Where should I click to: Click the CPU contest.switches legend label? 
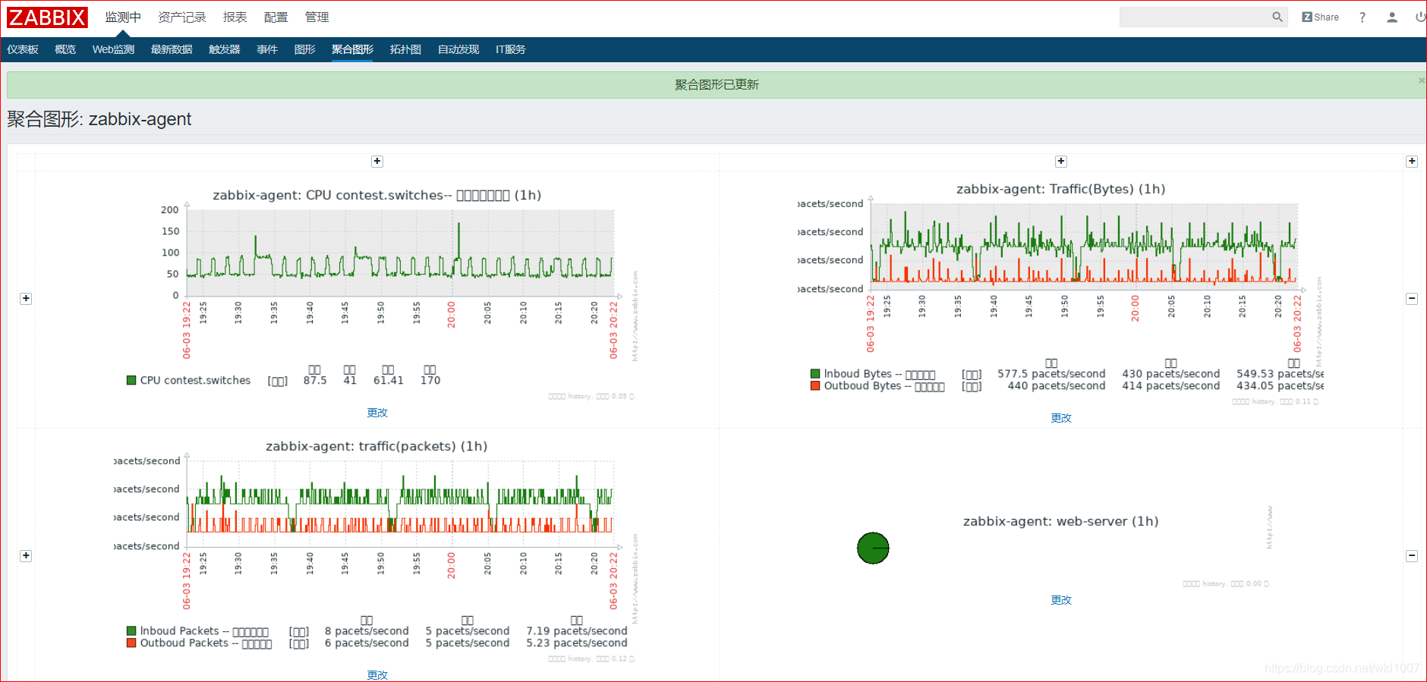coord(195,380)
